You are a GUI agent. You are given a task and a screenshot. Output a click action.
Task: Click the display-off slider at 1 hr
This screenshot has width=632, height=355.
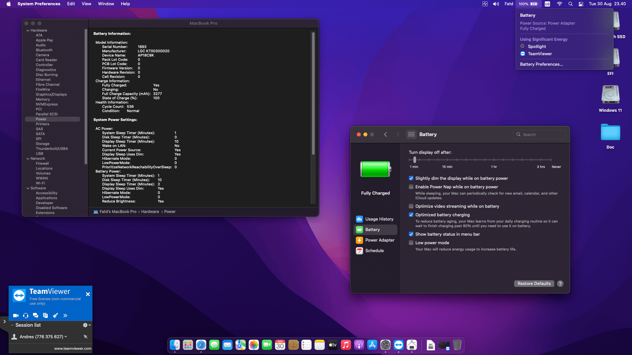[494, 160]
